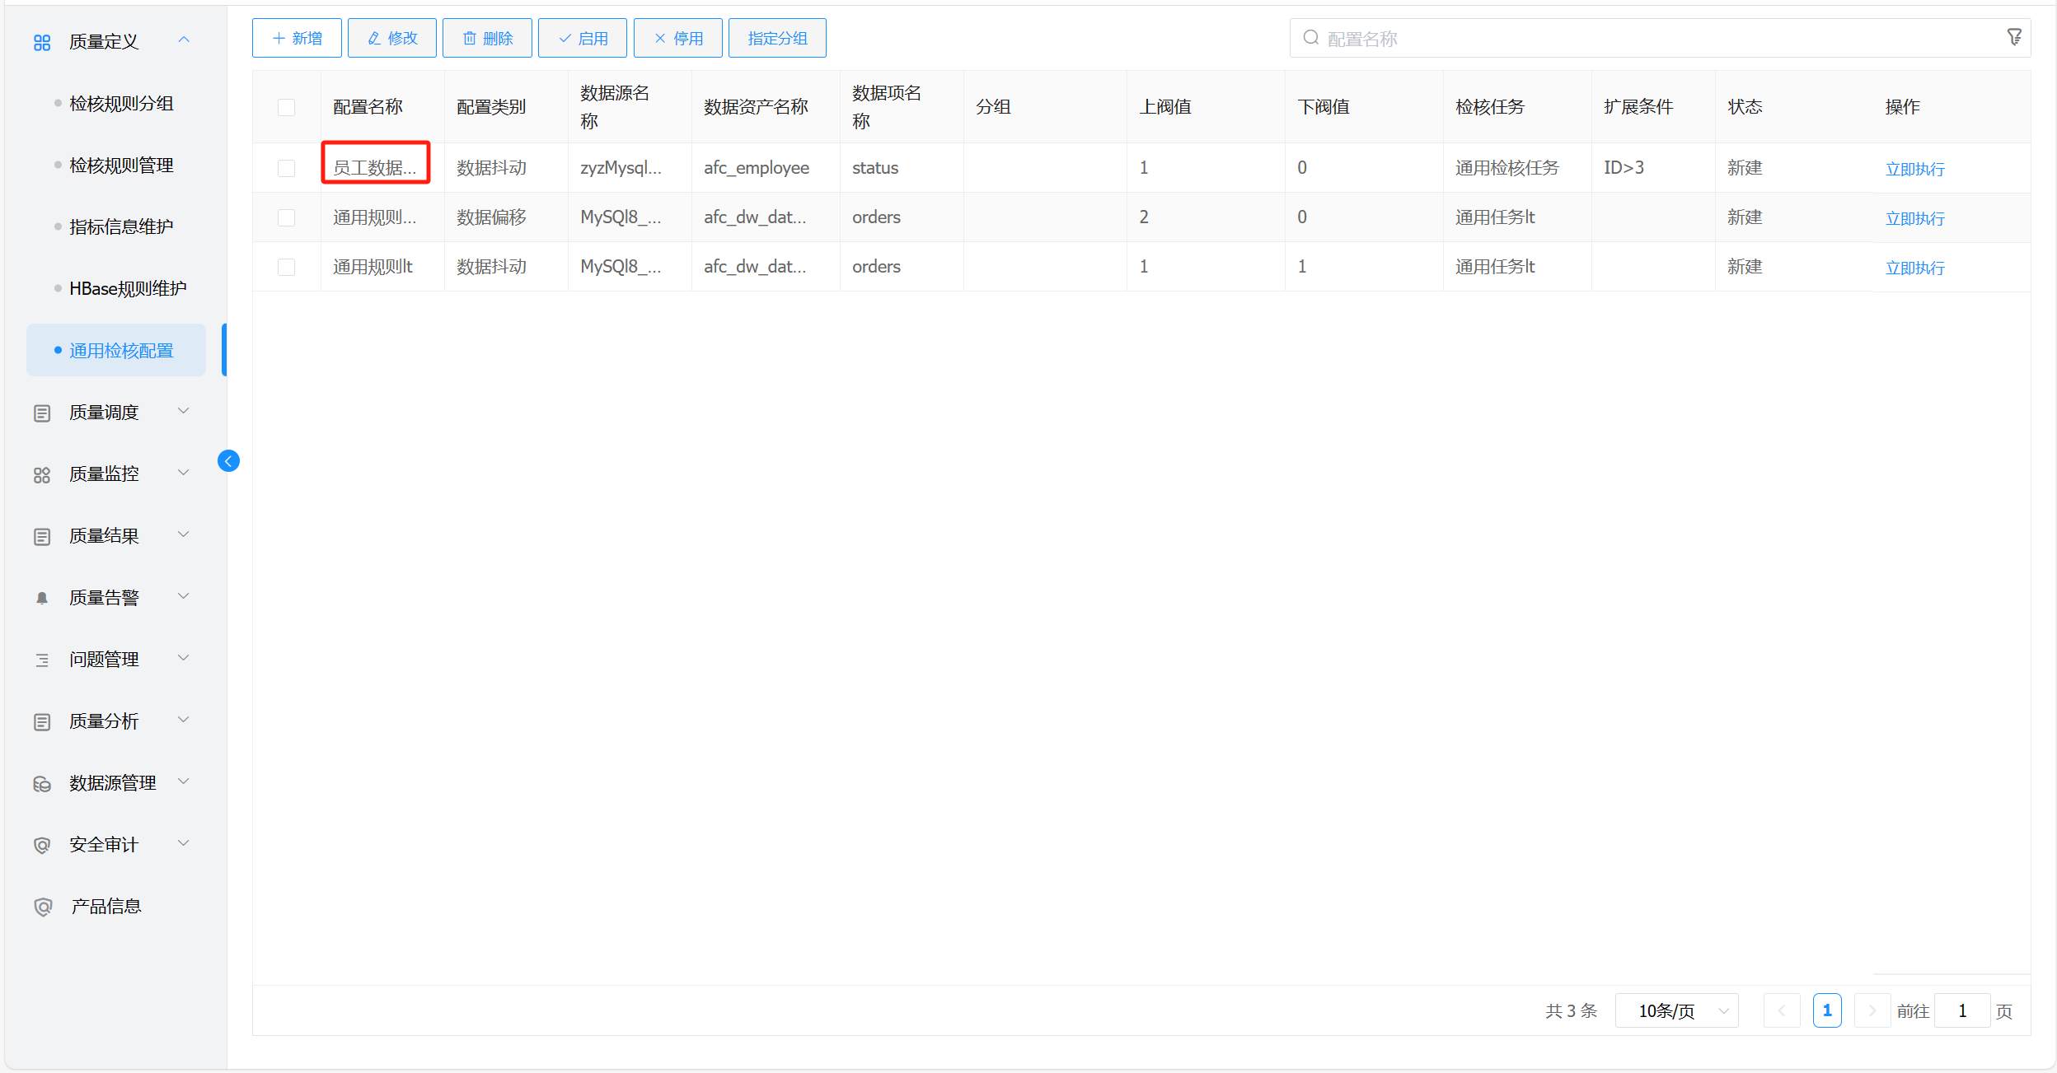
Task: Click the filter funnel icon in search bar
Action: [x=2013, y=38]
